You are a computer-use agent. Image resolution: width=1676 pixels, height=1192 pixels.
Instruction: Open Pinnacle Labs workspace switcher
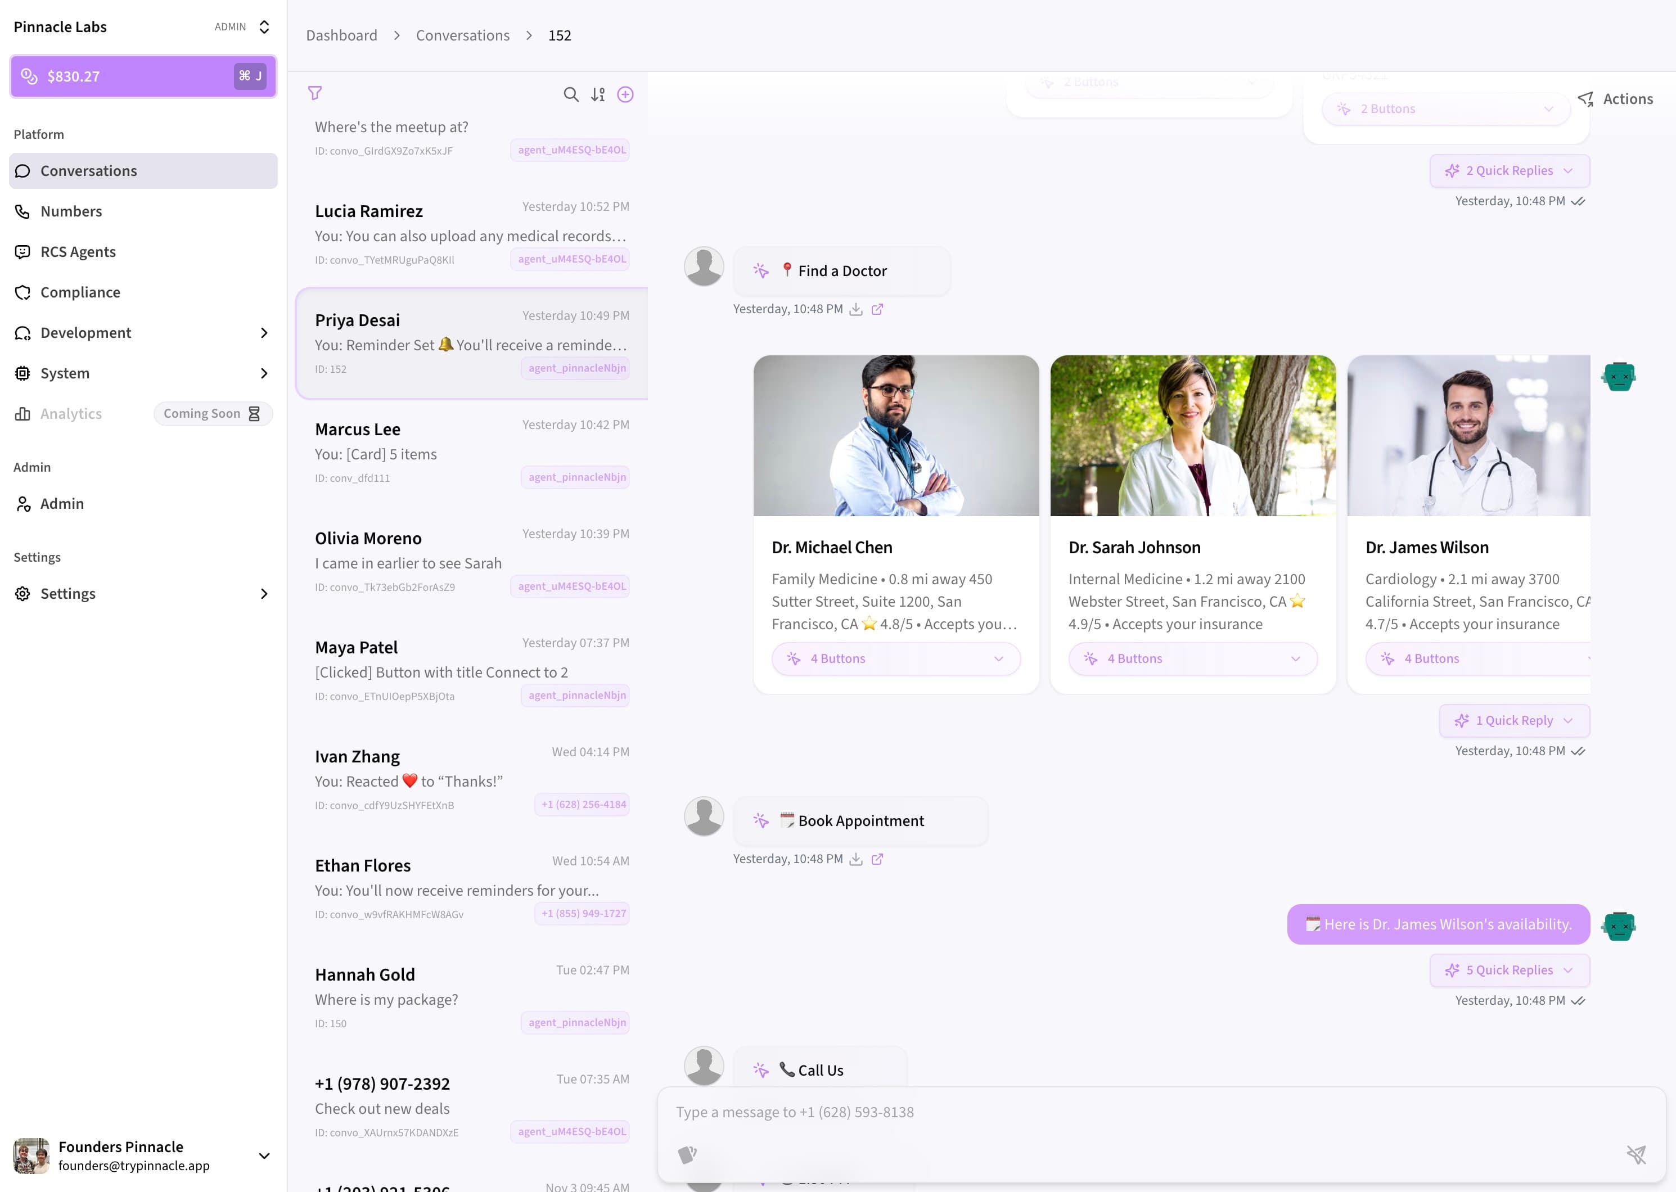[x=264, y=27]
